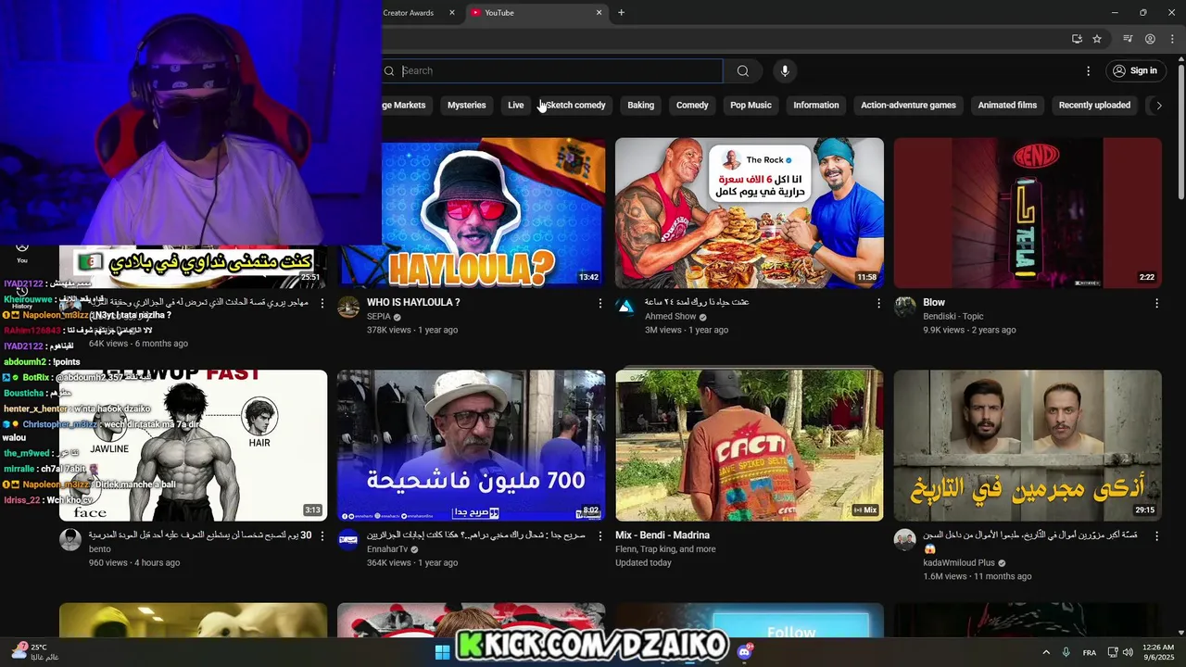Open the أذكى مجرمين video thumbnail
Viewport: 1186px width, 667px height.
[1028, 446]
